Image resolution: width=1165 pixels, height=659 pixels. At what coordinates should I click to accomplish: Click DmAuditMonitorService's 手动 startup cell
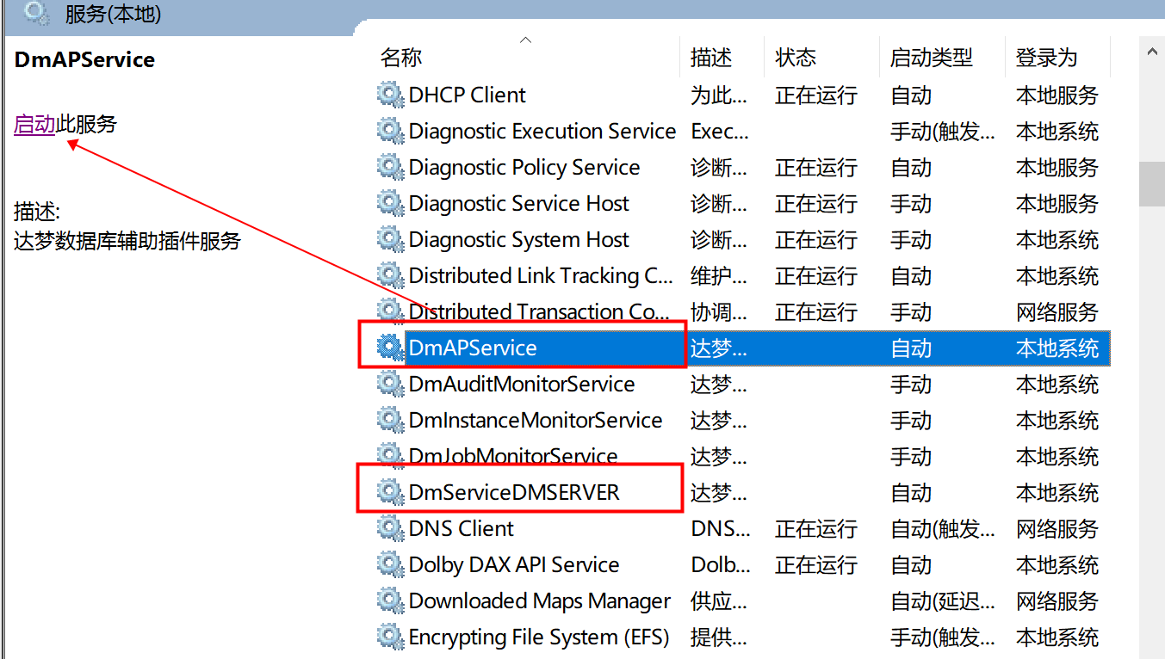coord(911,384)
